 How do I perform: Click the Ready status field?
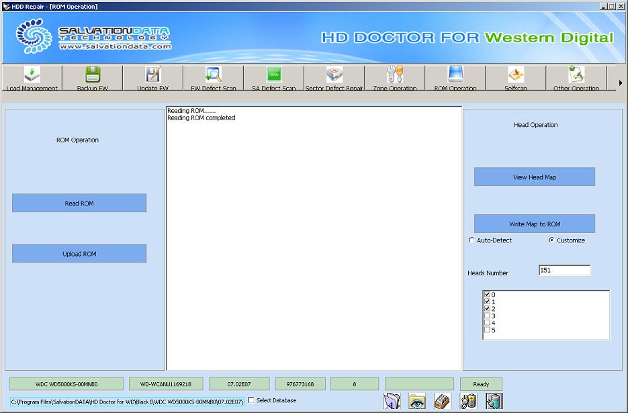click(481, 383)
